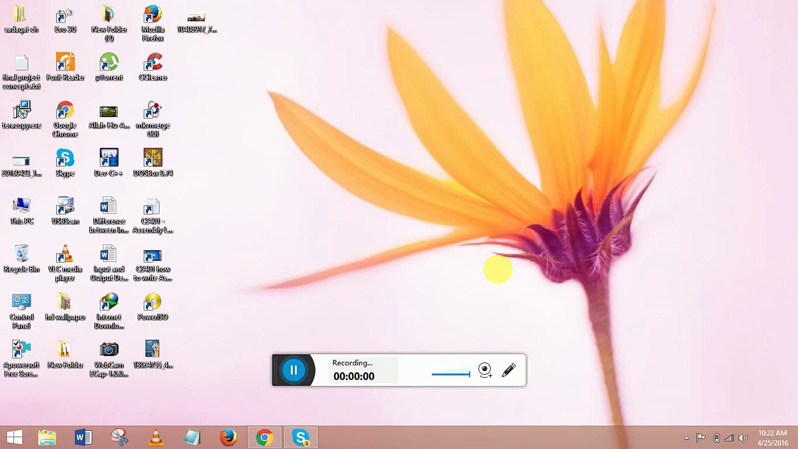The image size is (798, 449).
Task: Select the teracopy.exe installer
Action: point(21,115)
